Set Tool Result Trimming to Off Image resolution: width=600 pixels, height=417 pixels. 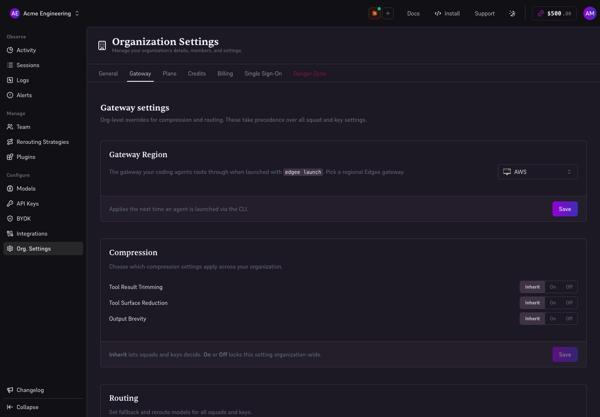(569, 287)
